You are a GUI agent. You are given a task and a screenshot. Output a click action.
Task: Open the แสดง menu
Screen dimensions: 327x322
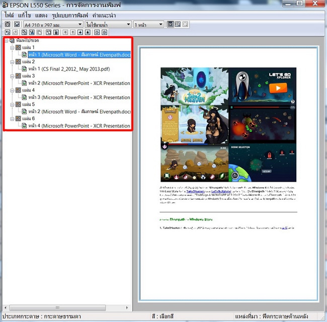click(41, 16)
